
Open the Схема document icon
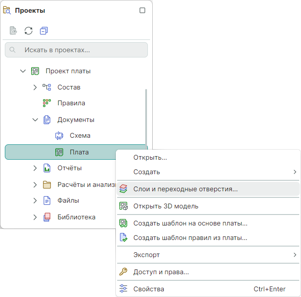pyautogui.click(x=59, y=136)
